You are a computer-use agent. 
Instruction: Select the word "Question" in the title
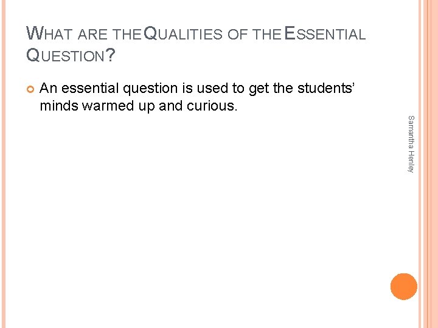coord(67,55)
